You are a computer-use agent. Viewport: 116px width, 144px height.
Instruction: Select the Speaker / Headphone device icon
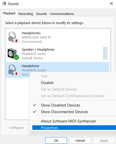pyautogui.click(x=13, y=54)
